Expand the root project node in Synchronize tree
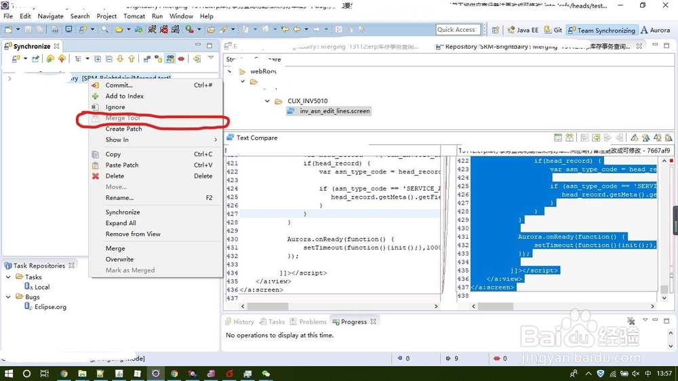 (9, 78)
